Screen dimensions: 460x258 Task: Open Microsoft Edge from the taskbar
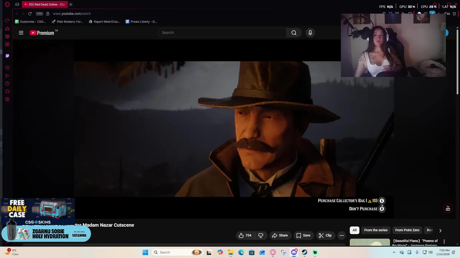[x=241, y=252]
